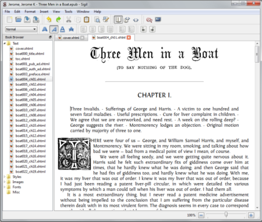Switch to Split View
This screenshot has height=222, width=262.
pyautogui.click(x=127, y=20)
